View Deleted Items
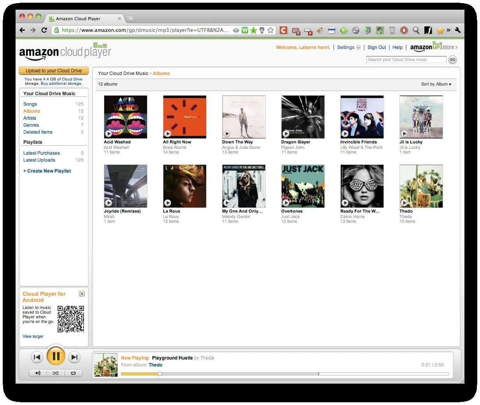The width and height of the screenshot is (480, 405). click(38, 132)
